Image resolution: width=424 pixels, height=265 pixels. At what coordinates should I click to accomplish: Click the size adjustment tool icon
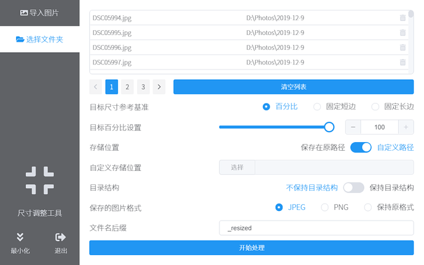pos(40,180)
